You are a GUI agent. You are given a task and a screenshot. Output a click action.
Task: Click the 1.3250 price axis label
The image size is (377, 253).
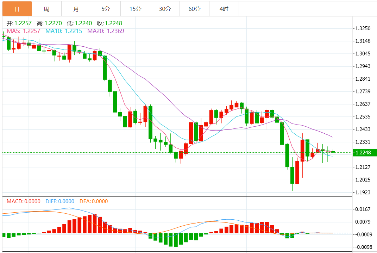pos(363,28)
